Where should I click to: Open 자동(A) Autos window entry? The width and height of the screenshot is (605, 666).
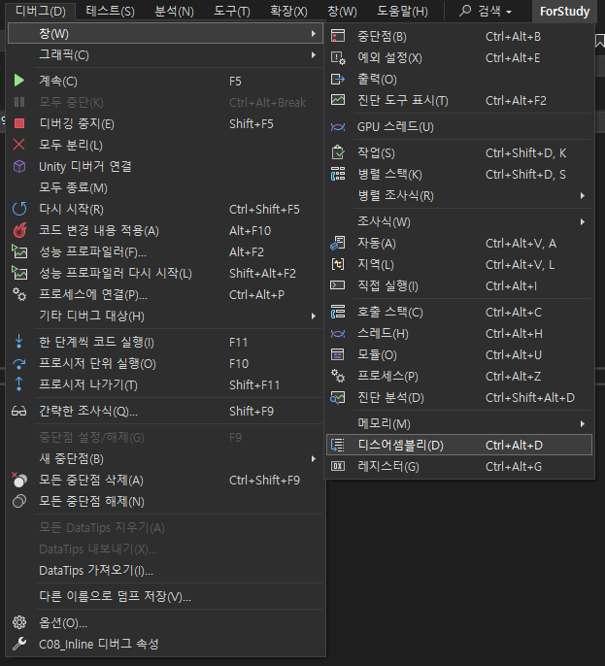(x=458, y=243)
